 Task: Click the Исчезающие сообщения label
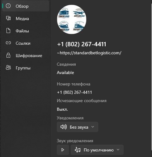pos(82,101)
